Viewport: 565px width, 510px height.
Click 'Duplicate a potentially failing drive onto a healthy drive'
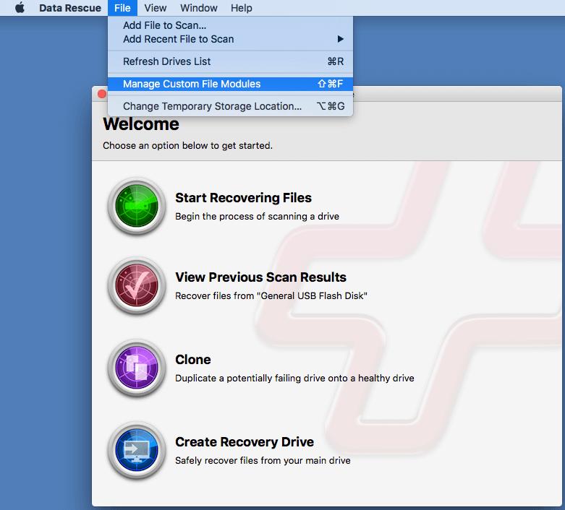294,379
